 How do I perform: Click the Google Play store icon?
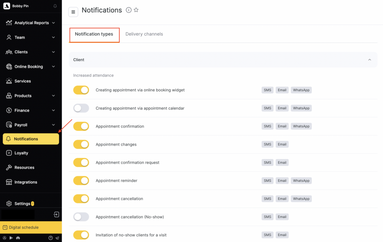point(11,238)
